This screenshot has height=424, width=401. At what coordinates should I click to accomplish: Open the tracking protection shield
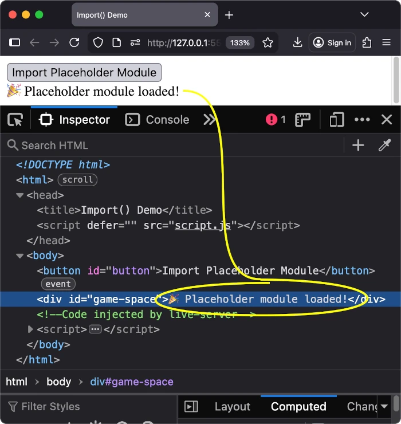pos(98,43)
